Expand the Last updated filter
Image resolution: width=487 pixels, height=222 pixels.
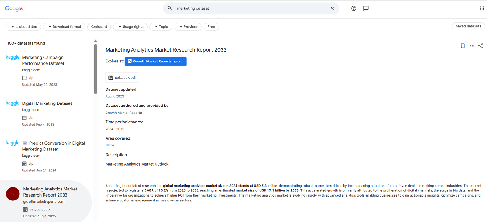click(x=24, y=27)
